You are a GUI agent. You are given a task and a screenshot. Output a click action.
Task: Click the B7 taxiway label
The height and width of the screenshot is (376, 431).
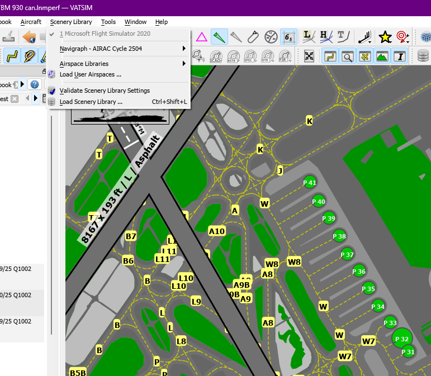tap(131, 236)
